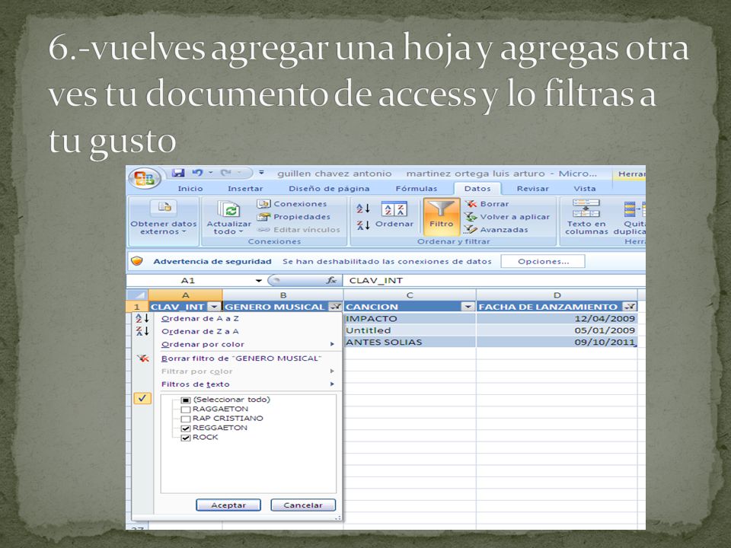Image resolution: width=731 pixels, height=548 pixels.
Task: Select the column D header
Action: [557, 295]
